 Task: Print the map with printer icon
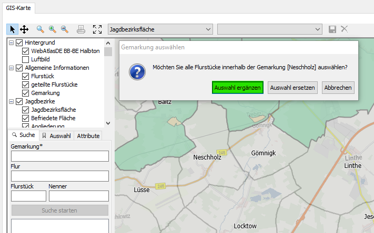(x=81, y=29)
